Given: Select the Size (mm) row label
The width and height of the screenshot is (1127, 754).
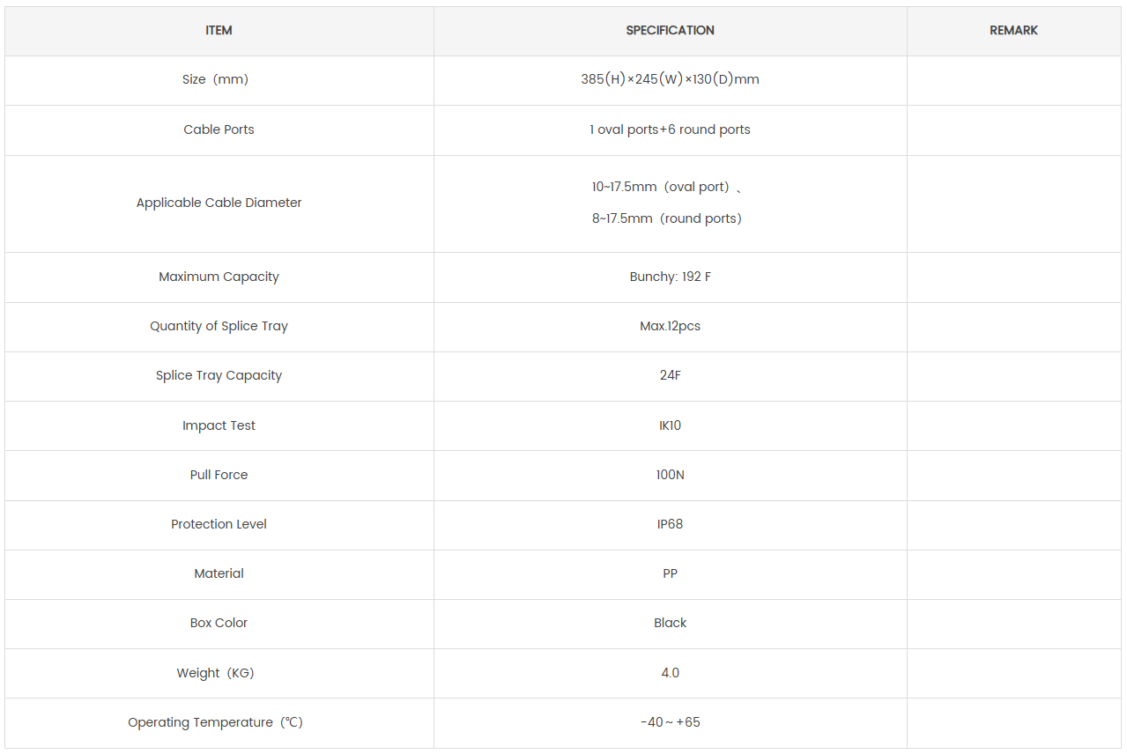Looking at the screenshot, I should (x=216, y=79).
